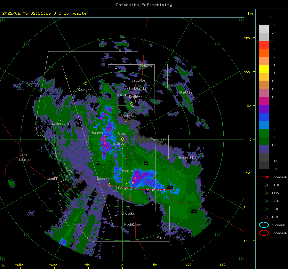Pick the red 60-65 dBZ swatch
The image size is (288, 269).
(264, 45)
